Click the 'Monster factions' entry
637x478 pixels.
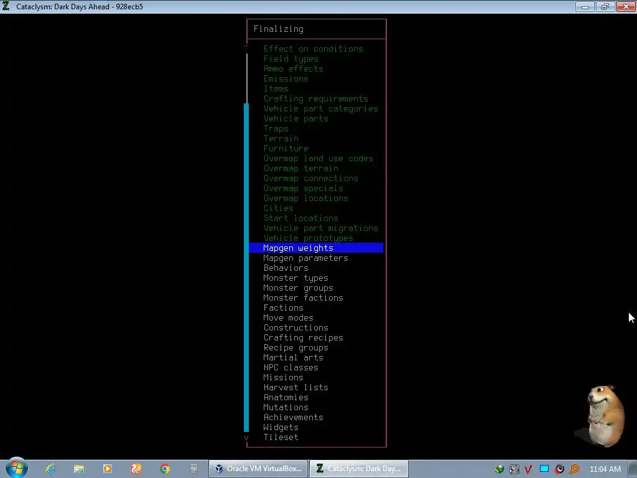303,298
